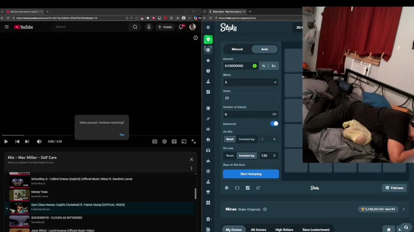Open YouTube player settings gear
The height and width of the screenshot is (232, 414).
[x=165, y=141]
